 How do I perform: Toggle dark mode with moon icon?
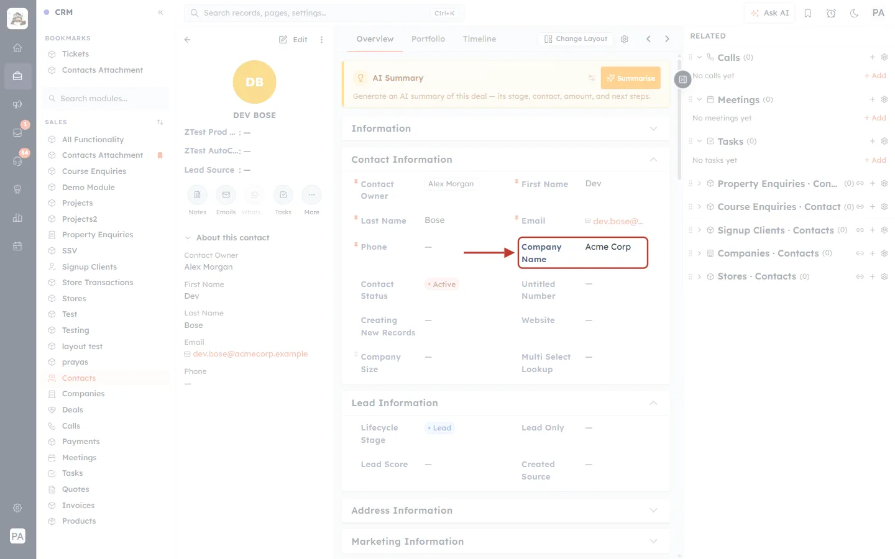(855, 13)
